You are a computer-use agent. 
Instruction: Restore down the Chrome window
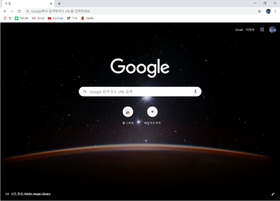(x=265, y=3)
